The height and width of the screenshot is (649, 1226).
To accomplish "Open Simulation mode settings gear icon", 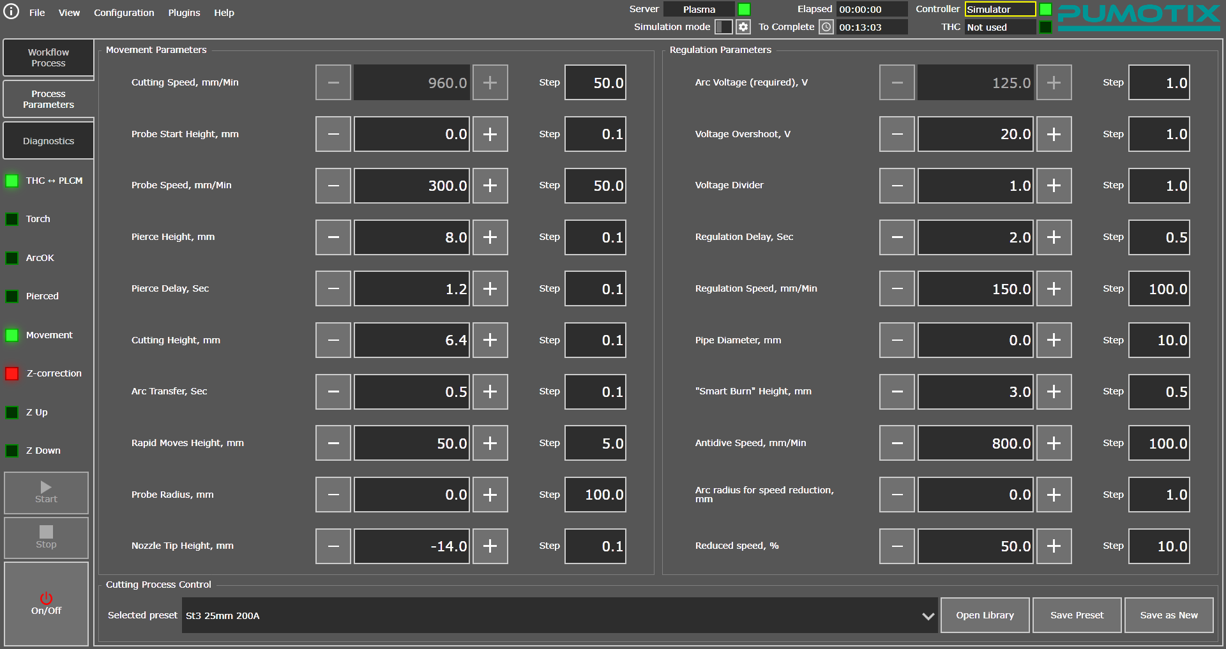I will pos(743,27).
